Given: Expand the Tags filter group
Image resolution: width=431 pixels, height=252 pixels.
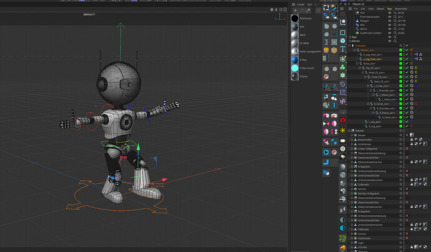Looking at the screenshot, I should pyautogui.click(x=350, y=37).
